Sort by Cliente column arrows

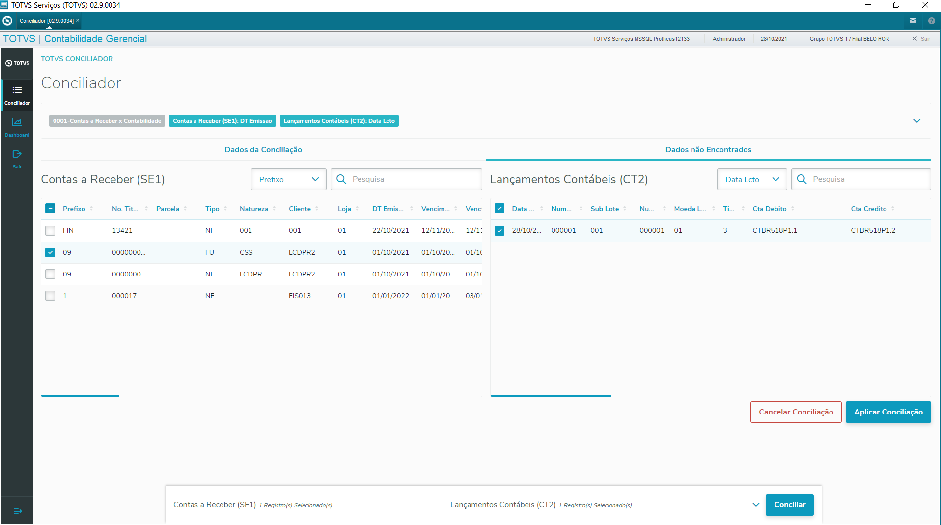pos(317,209)
